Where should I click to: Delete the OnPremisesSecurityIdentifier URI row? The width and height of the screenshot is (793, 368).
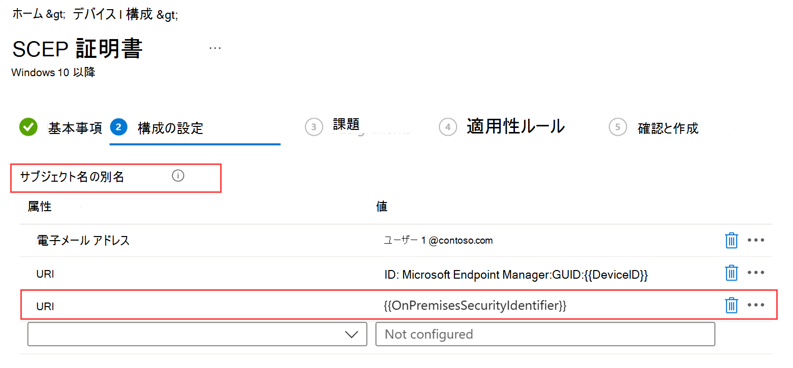[731, 305]
